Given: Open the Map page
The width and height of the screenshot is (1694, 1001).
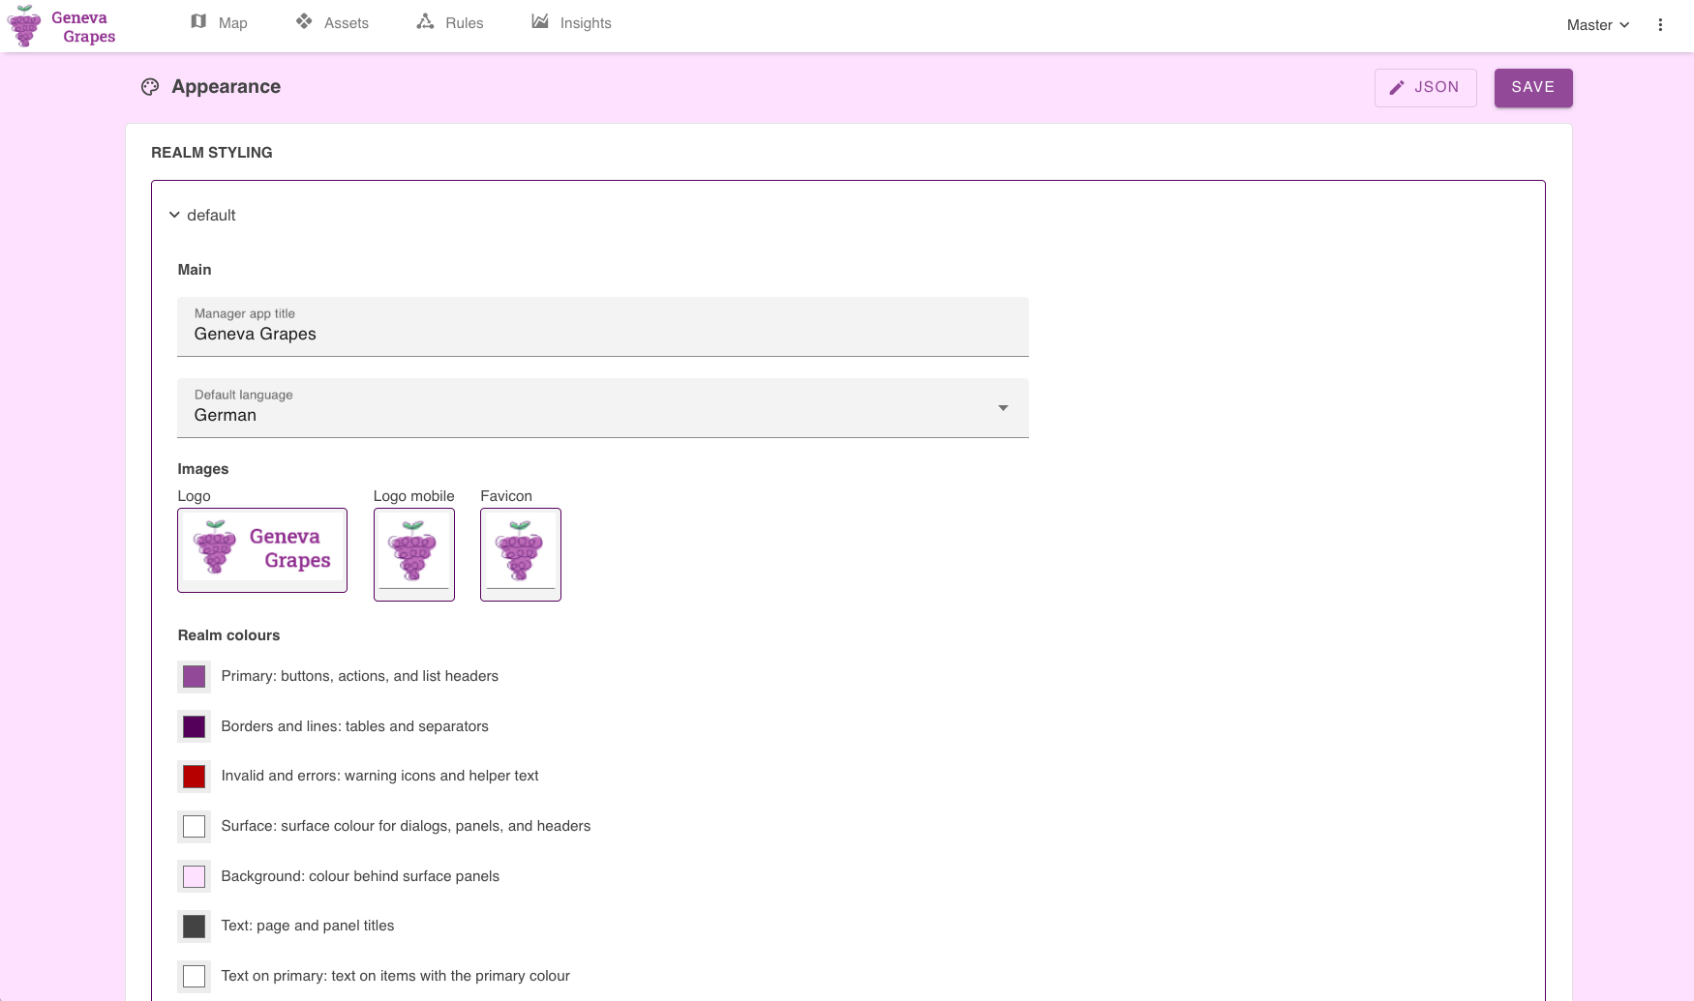Looking at the screenshot, I should click(219, 22).
